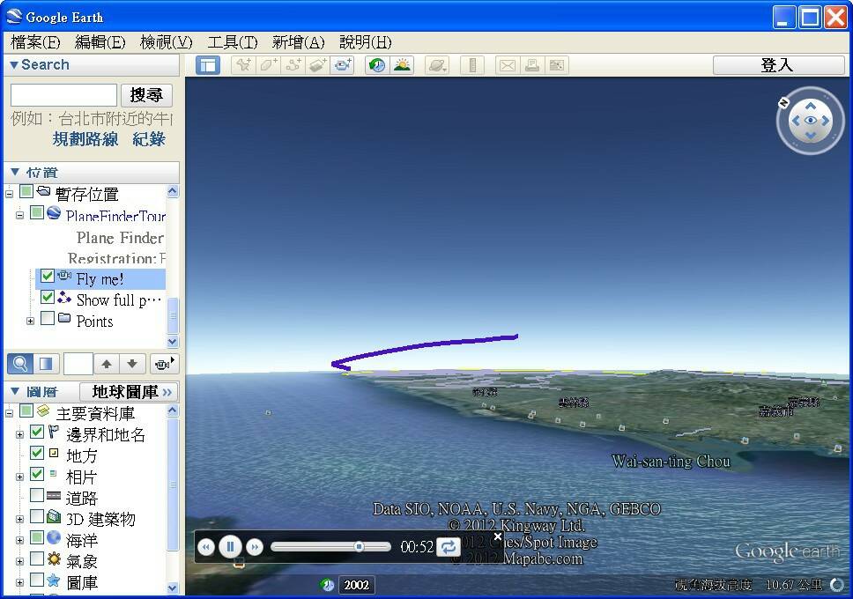Viewport: 853px width, 599px height.
Task: Add a placemark using the pushpin icon
Action: coord(243,65)
